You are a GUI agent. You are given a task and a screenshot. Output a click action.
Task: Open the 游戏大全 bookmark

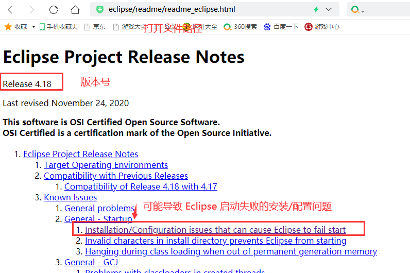click(x=129, y=27)
